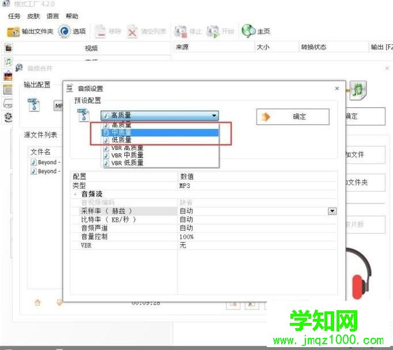Collapse the 音频流 settings group
The image size is (393, 350).
pos(75,194)
